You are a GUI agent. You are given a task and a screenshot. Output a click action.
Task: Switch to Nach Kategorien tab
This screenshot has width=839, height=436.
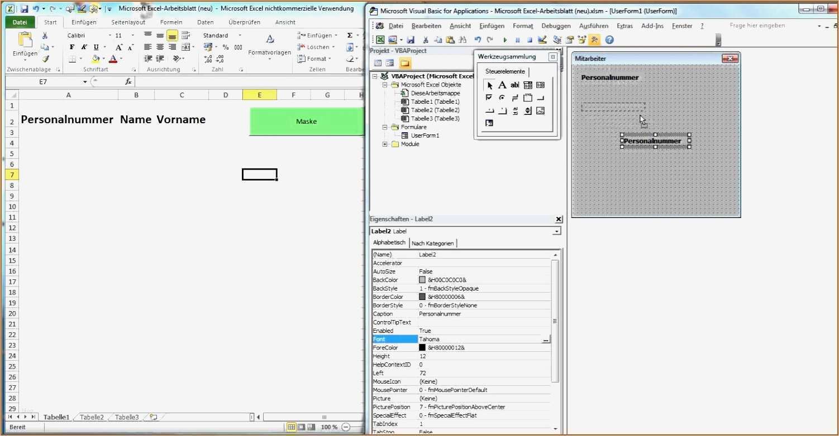[x=433, y=243]
